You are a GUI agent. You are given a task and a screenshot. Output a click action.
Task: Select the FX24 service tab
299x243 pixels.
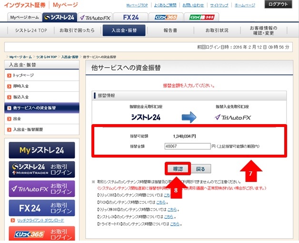tap(130, 17)
